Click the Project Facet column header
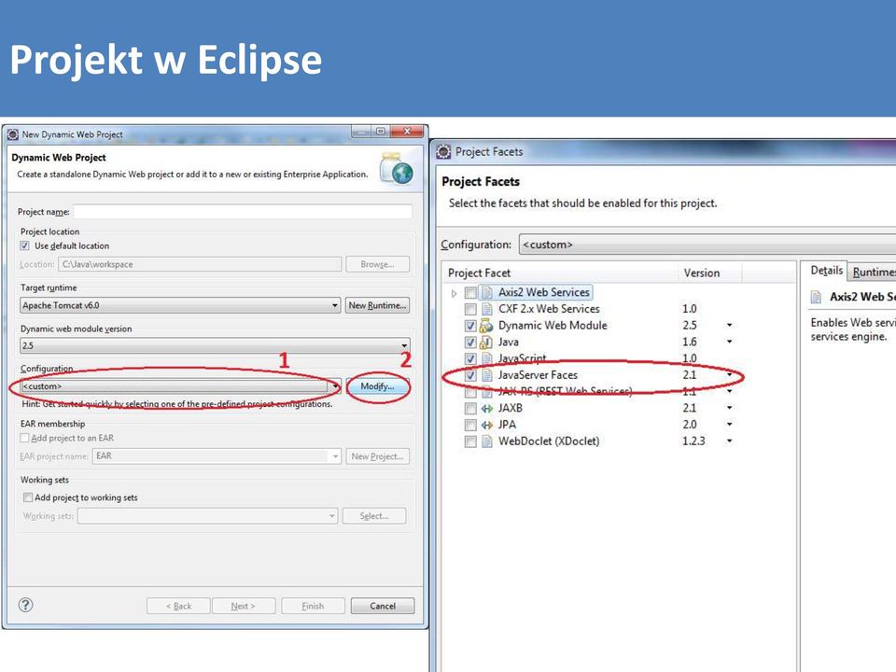Viewport: 896px width, 672px height. (x=561, y=273)
